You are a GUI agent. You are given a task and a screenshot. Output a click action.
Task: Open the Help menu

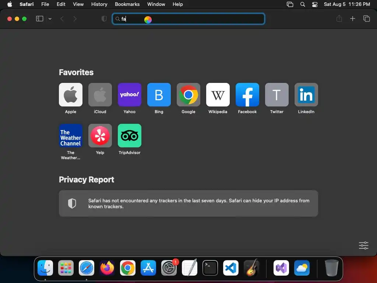(178, 4)
